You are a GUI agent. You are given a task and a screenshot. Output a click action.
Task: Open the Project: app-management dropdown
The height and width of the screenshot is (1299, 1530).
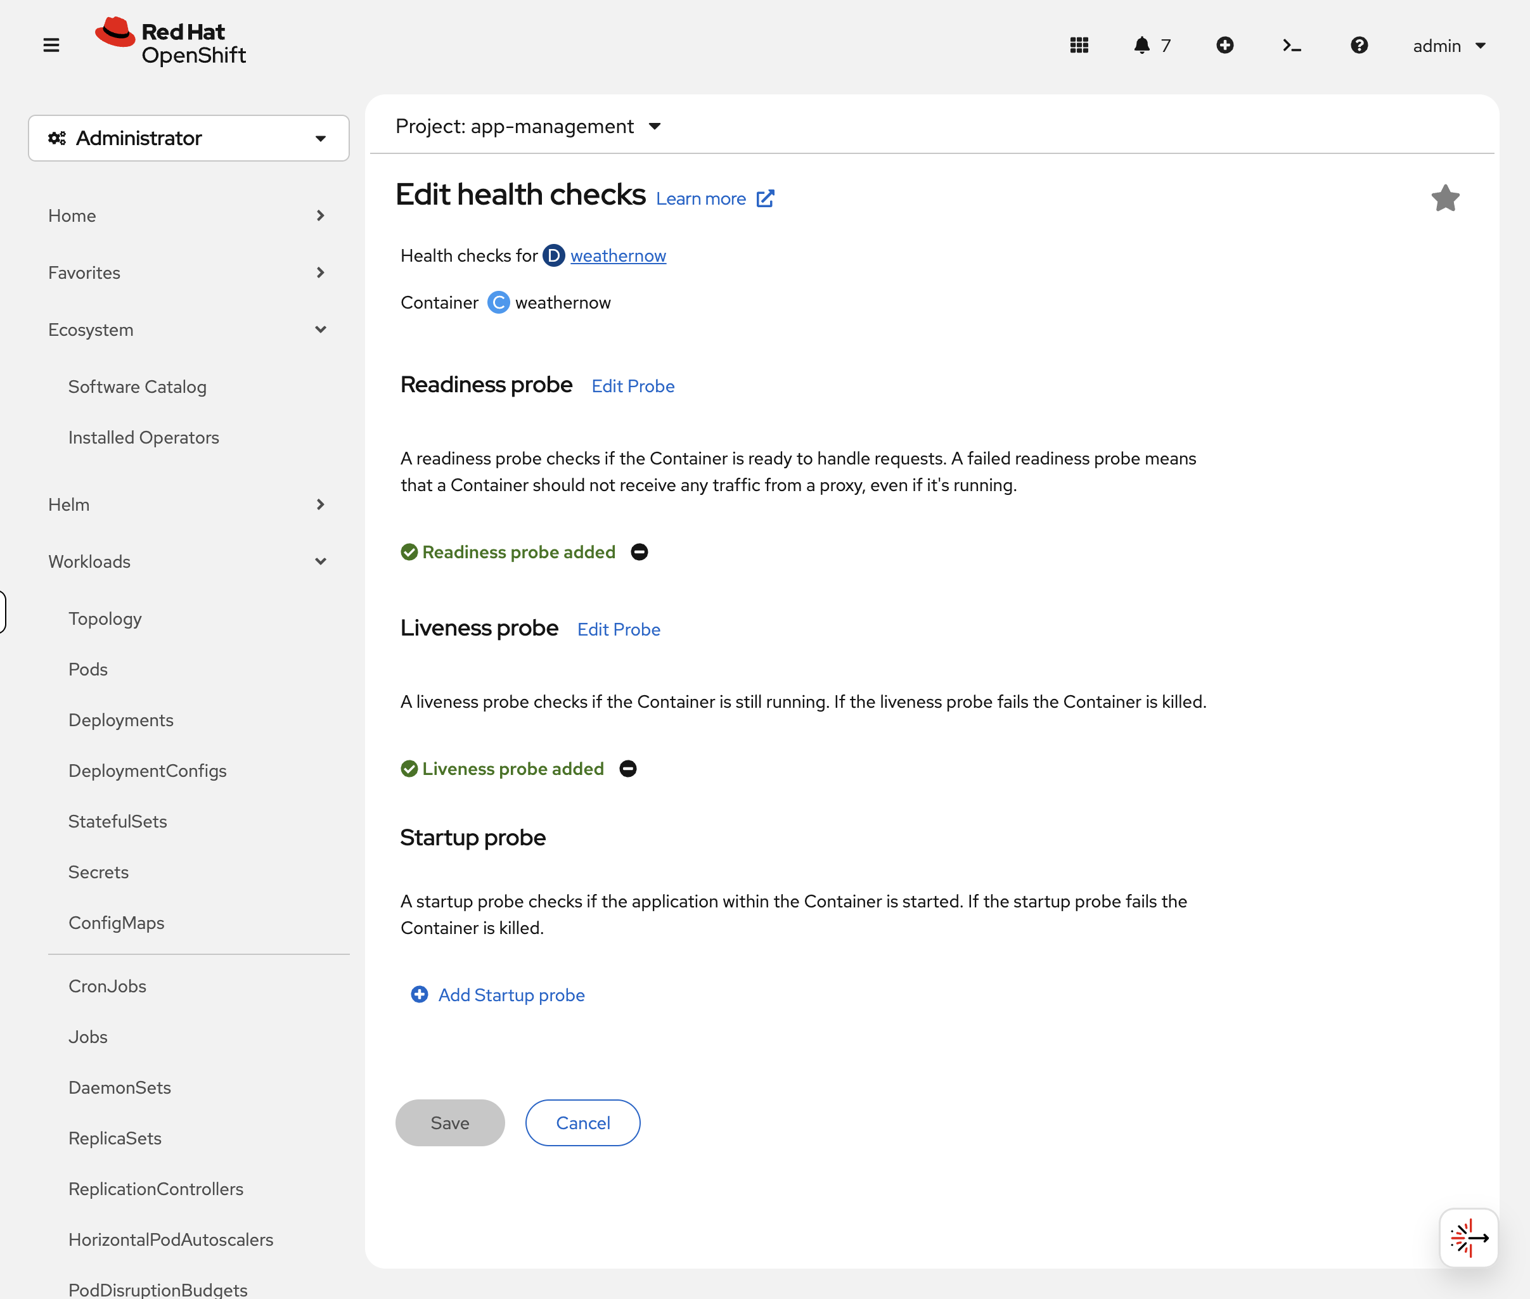click(527, 126)
